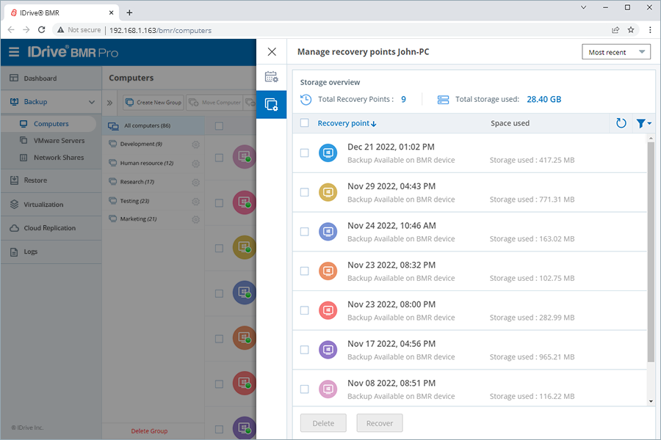The height and width of the screenshot is (440, 661).
Task: Open VMware Servers section
Action: click(59, 141)
